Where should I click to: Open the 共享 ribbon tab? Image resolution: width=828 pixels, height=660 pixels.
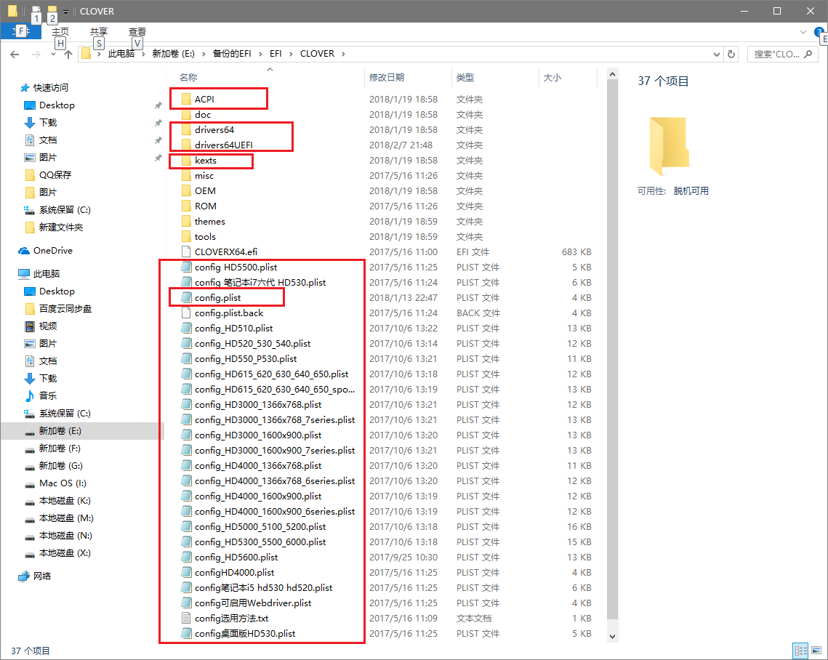click(99, 32)
